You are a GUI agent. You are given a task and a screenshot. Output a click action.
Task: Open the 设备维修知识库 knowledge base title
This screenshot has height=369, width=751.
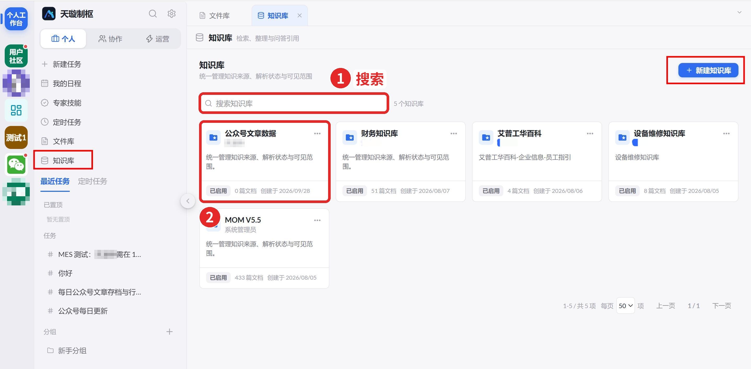[x=660, y=134]
